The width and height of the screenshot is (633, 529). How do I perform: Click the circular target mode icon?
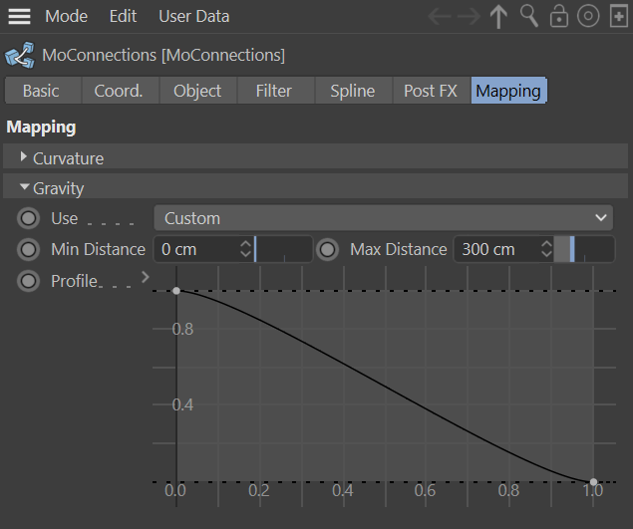[x=588, y=17]
